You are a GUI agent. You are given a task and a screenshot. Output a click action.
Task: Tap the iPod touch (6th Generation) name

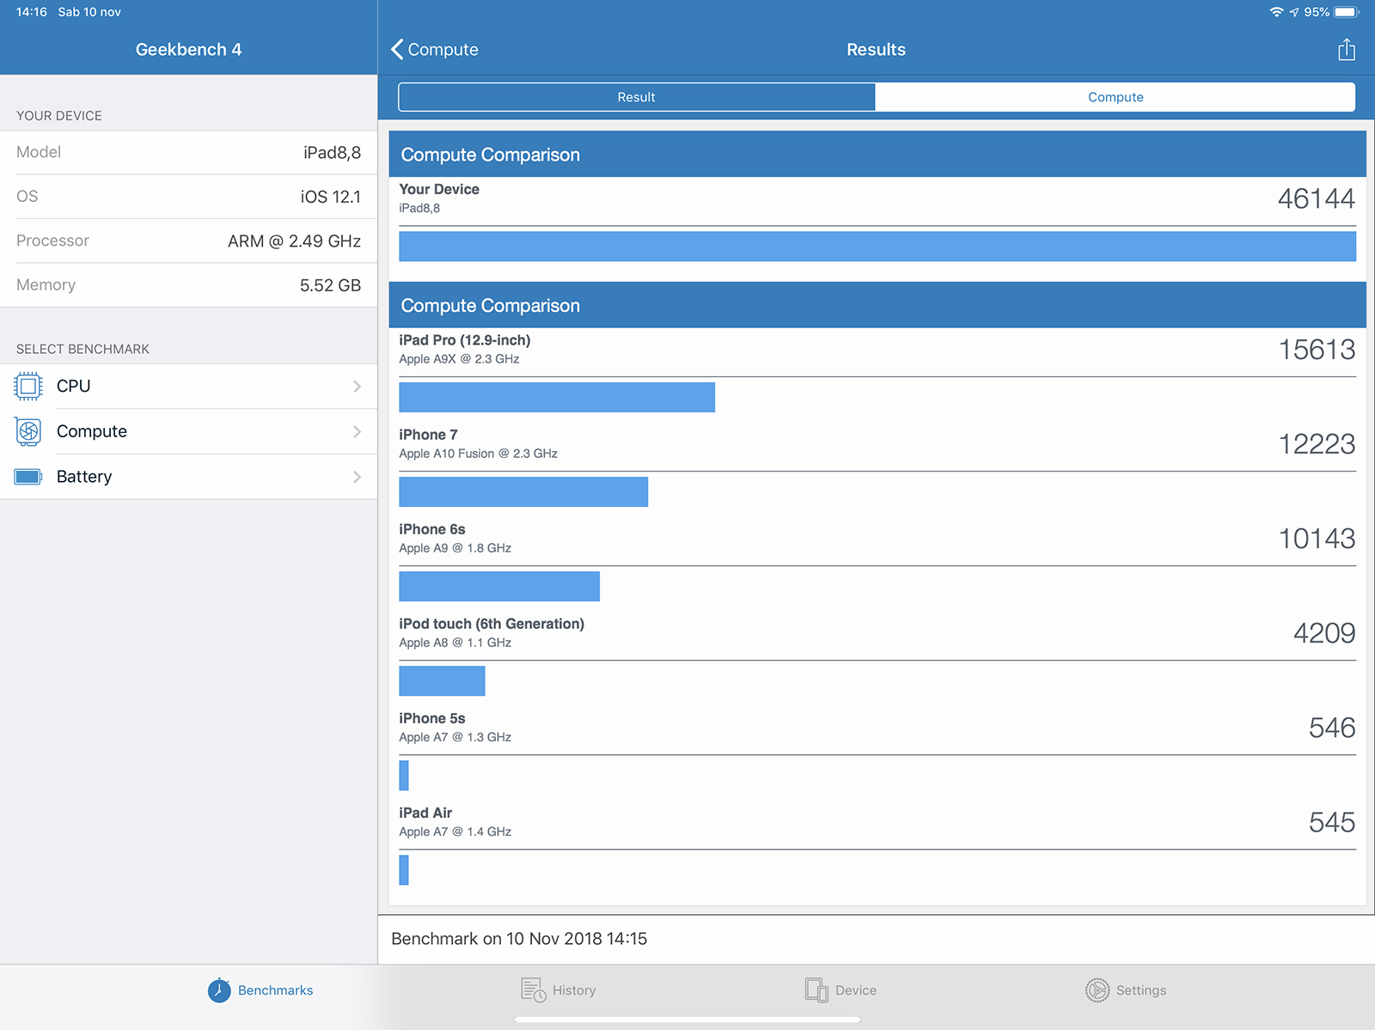point(492,624)
